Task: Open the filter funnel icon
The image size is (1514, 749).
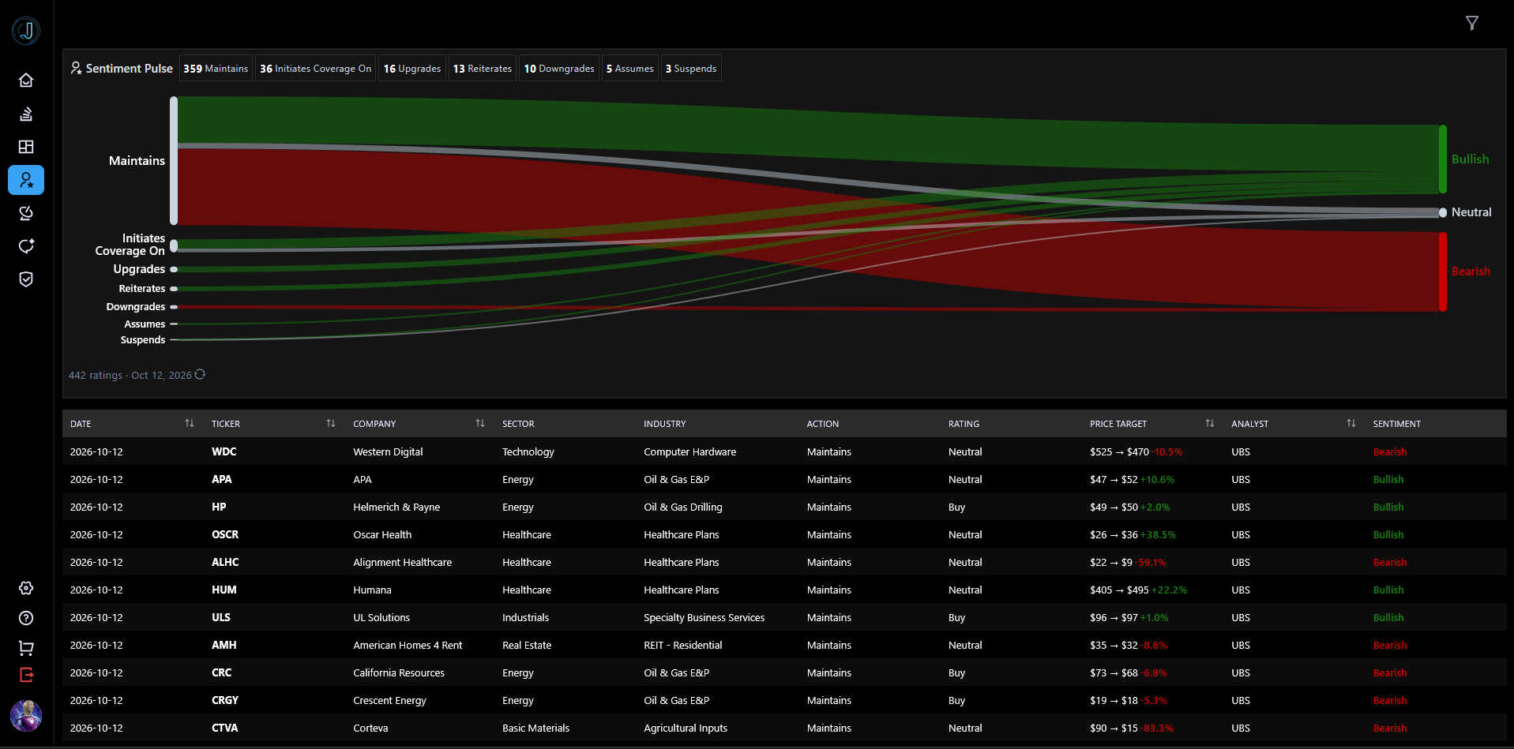Action: click(x=1472, y=23)
